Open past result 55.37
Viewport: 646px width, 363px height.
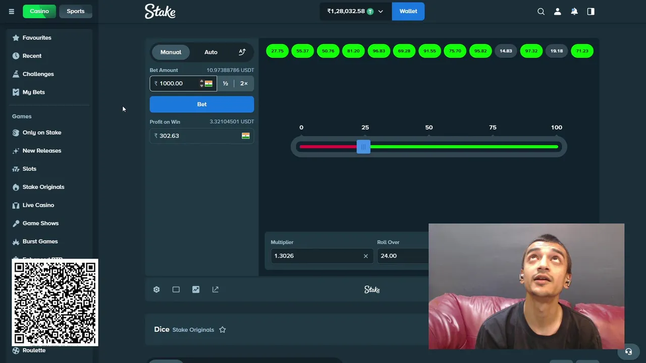coord(302,51)
